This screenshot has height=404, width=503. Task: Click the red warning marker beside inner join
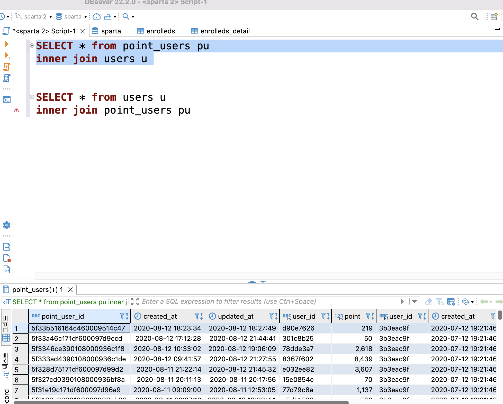click(16, 110)
